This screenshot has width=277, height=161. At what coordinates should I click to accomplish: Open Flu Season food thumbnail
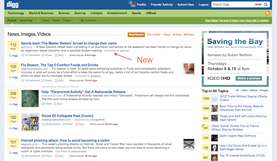(189, 69)
